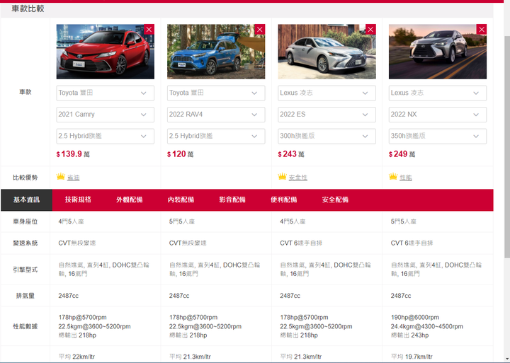Screen dimensions: 510x363
Task: Click the 性能 advantage link
Action: [406, 178]
